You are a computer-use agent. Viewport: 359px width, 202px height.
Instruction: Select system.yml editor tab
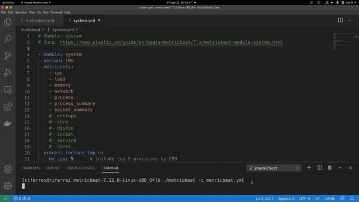pos(84,20)
